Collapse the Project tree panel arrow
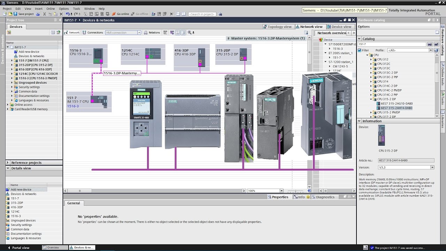This screenshot has height=251, width=446. click(x=60, y=20)
